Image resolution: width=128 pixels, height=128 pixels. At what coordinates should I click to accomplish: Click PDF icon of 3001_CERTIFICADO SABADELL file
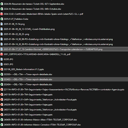pyautogui.click(x=1, y=54)
